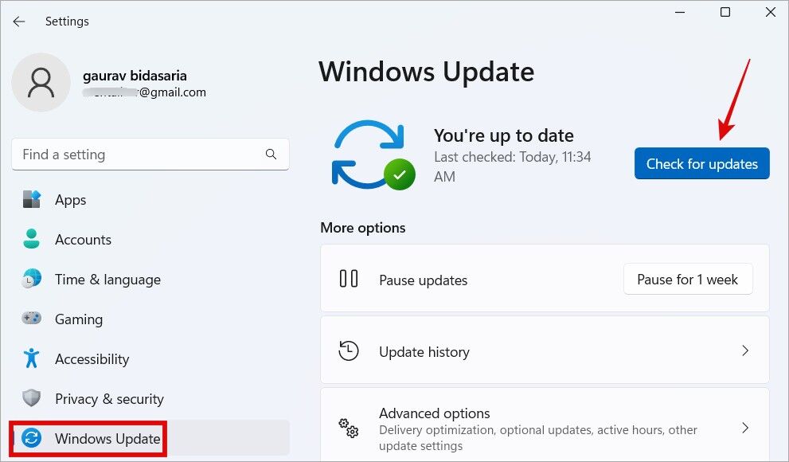Screen dimensions: 789x462
Task: Click the pause bars icon
Action: (349, 278)
